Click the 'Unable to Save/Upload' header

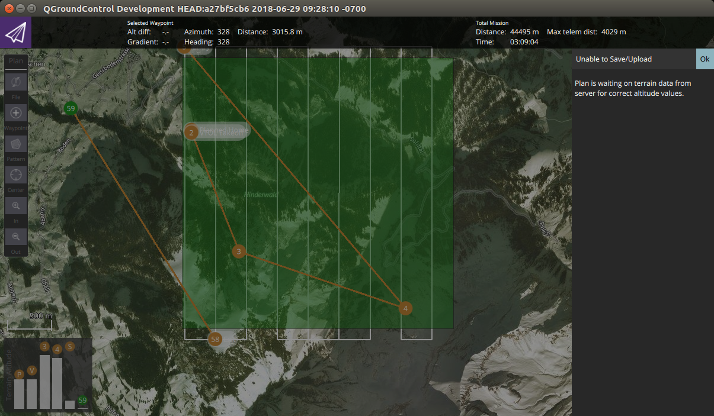(x=614, y=59)
